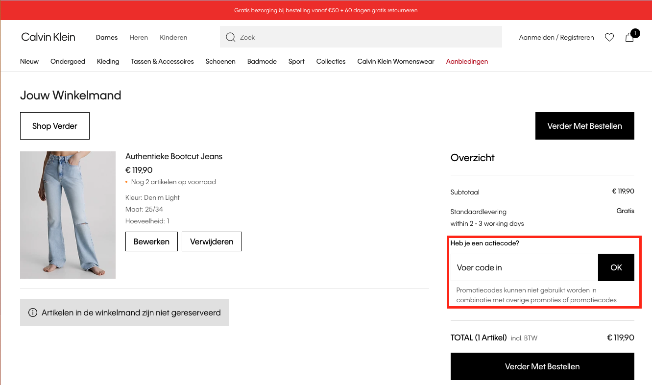Click the Jouw Winkelmand heading

[71, 96]
